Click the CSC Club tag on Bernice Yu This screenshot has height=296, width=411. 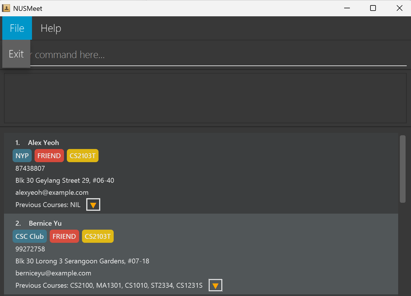pos(29,237)
